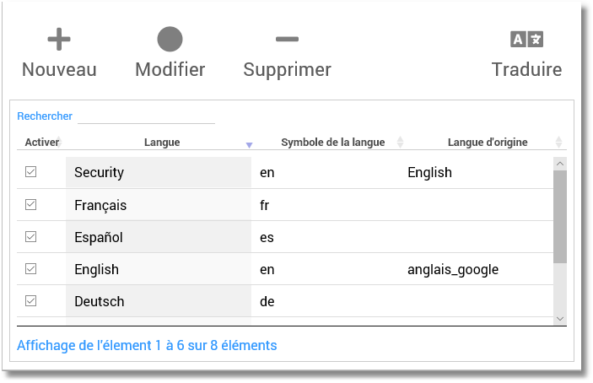The width and height of the screenshot is (593, 383).
Task: Click the plus icon for Nouveau
Action: point(58,39)
